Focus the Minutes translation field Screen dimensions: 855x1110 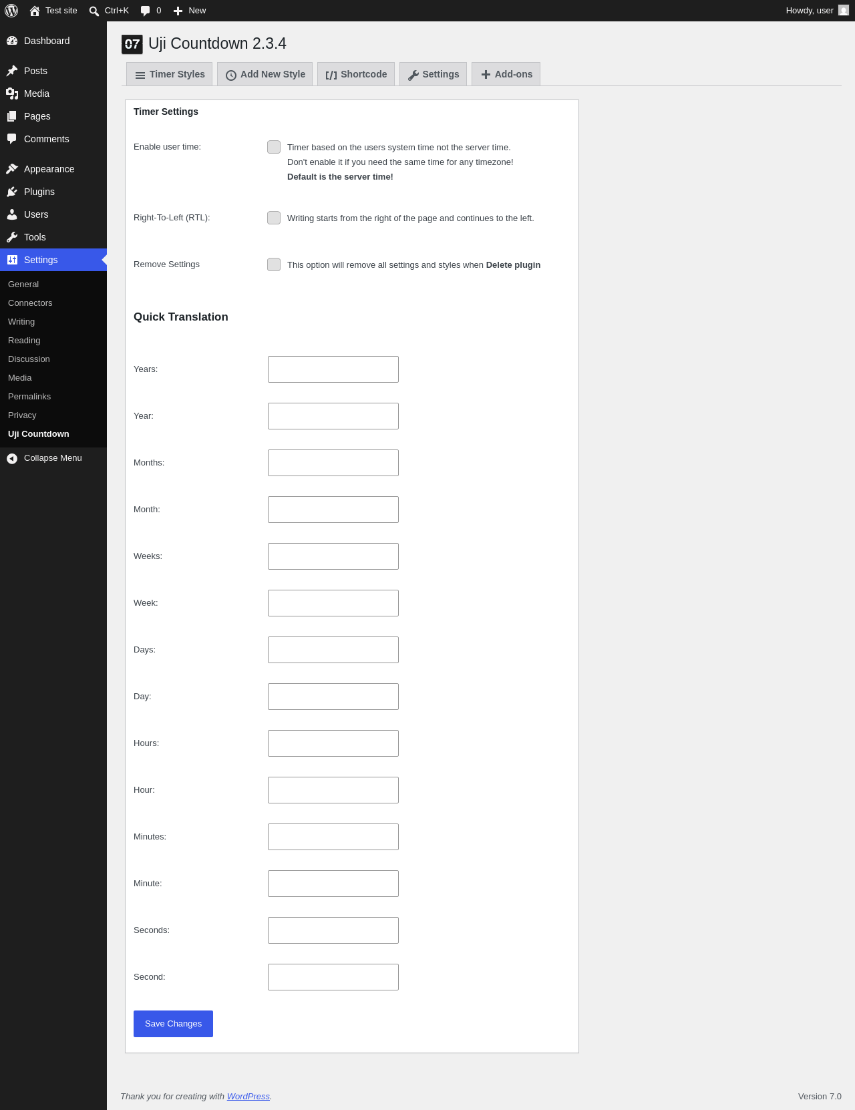coord(333,837)
